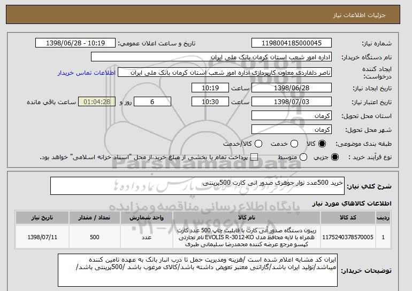The image size is (412, 291).
Task: Click the نام کالا column header
Action: (247, 218)
